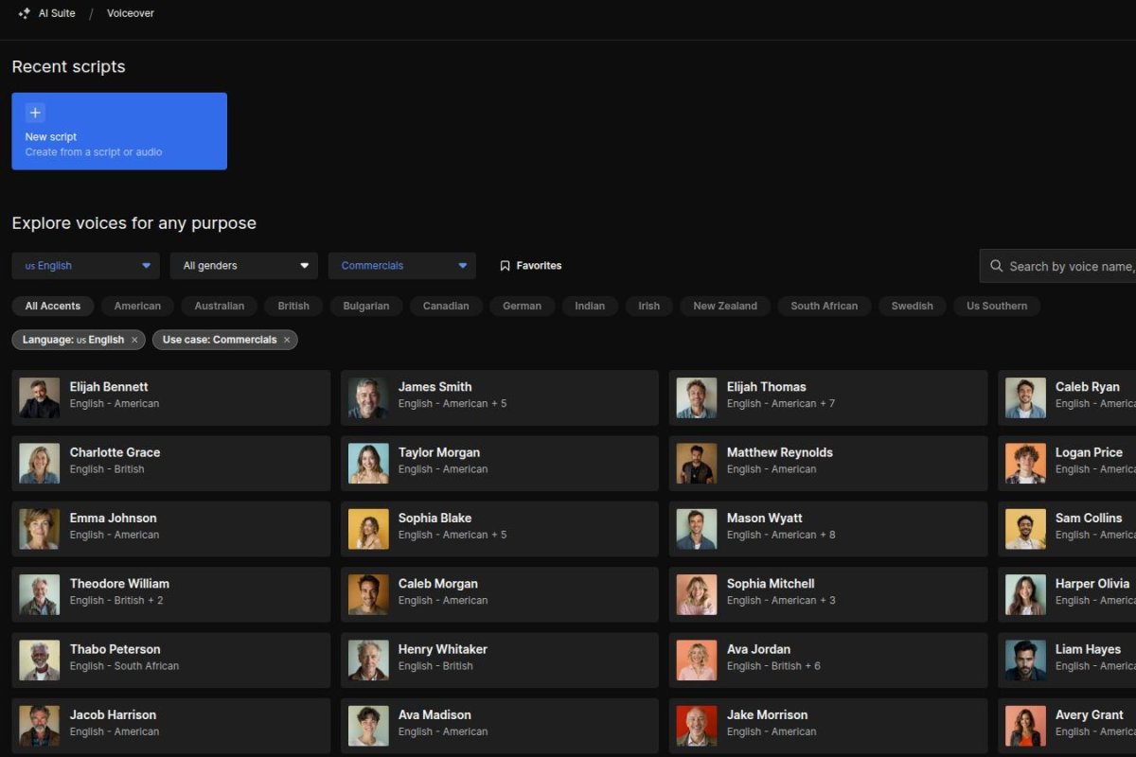Select the British accent filter
Screen dimensions: 1136x757
[293, 306]
